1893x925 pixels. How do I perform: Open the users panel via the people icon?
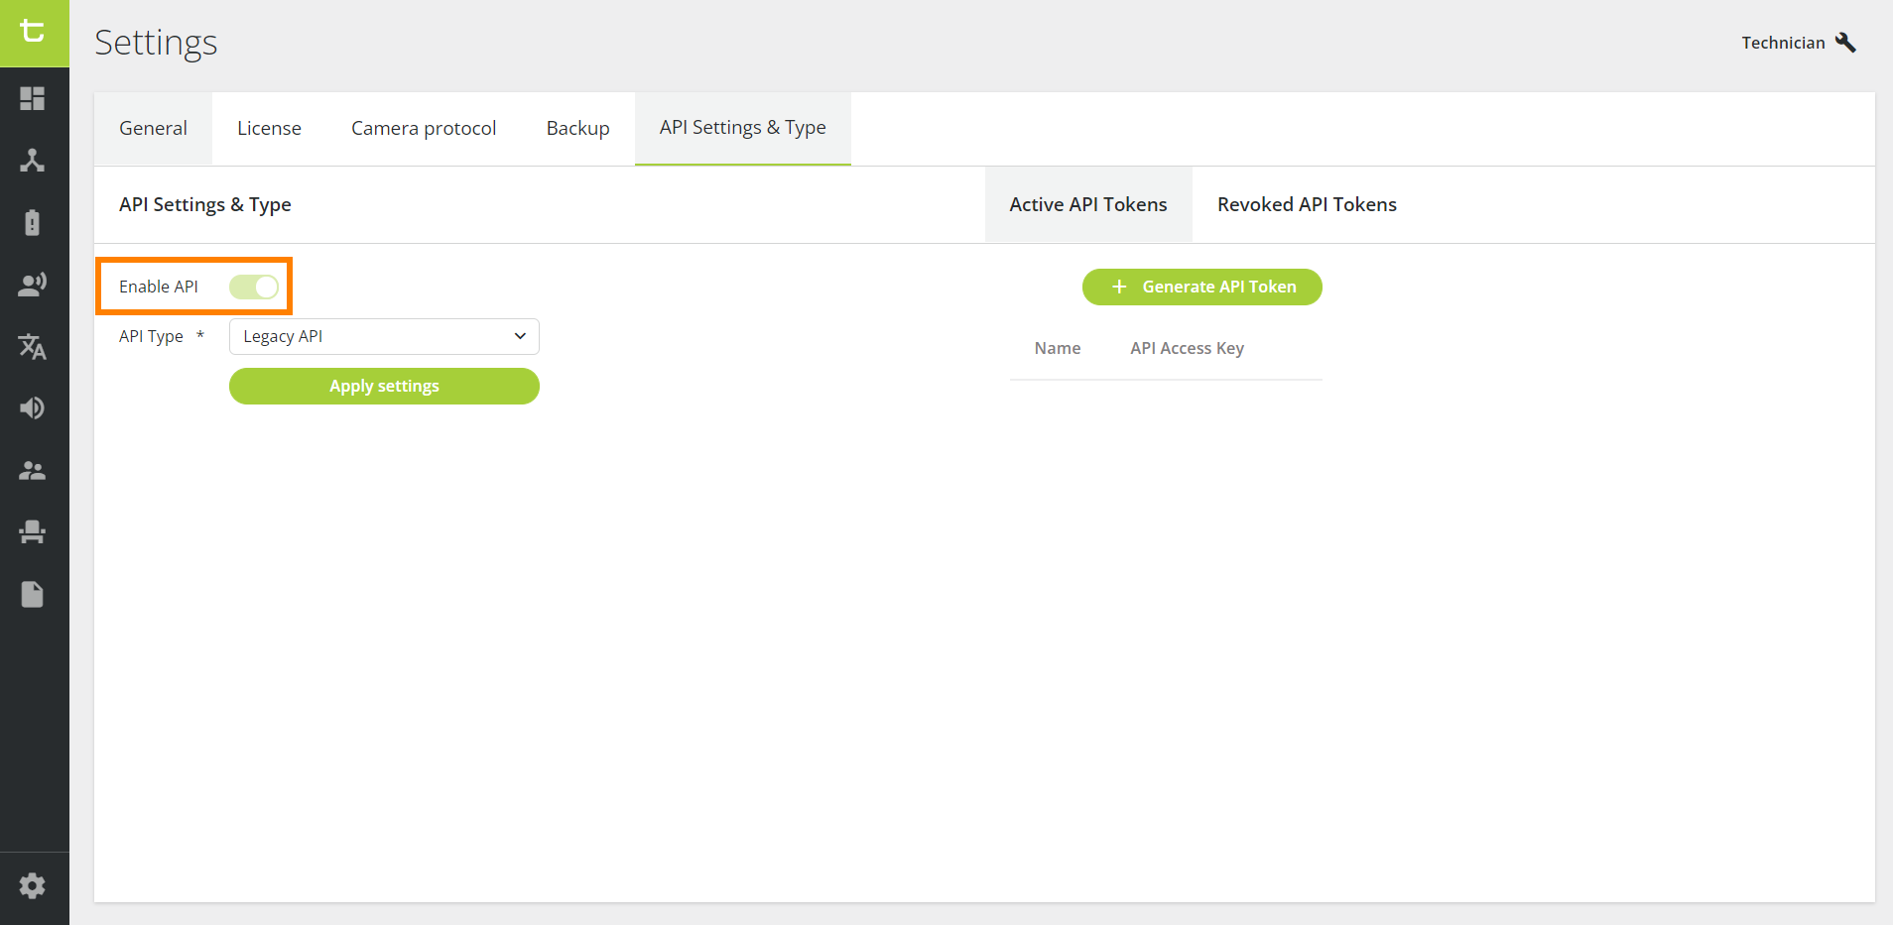(33, 470)
